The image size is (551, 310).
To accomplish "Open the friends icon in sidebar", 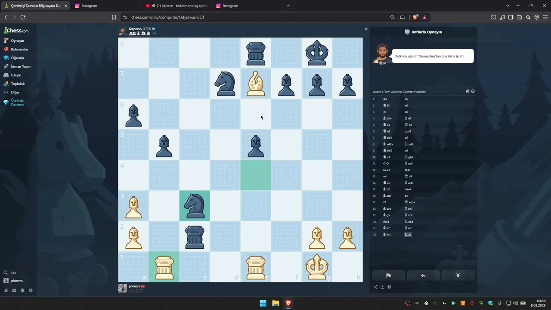I will point(6,290).
